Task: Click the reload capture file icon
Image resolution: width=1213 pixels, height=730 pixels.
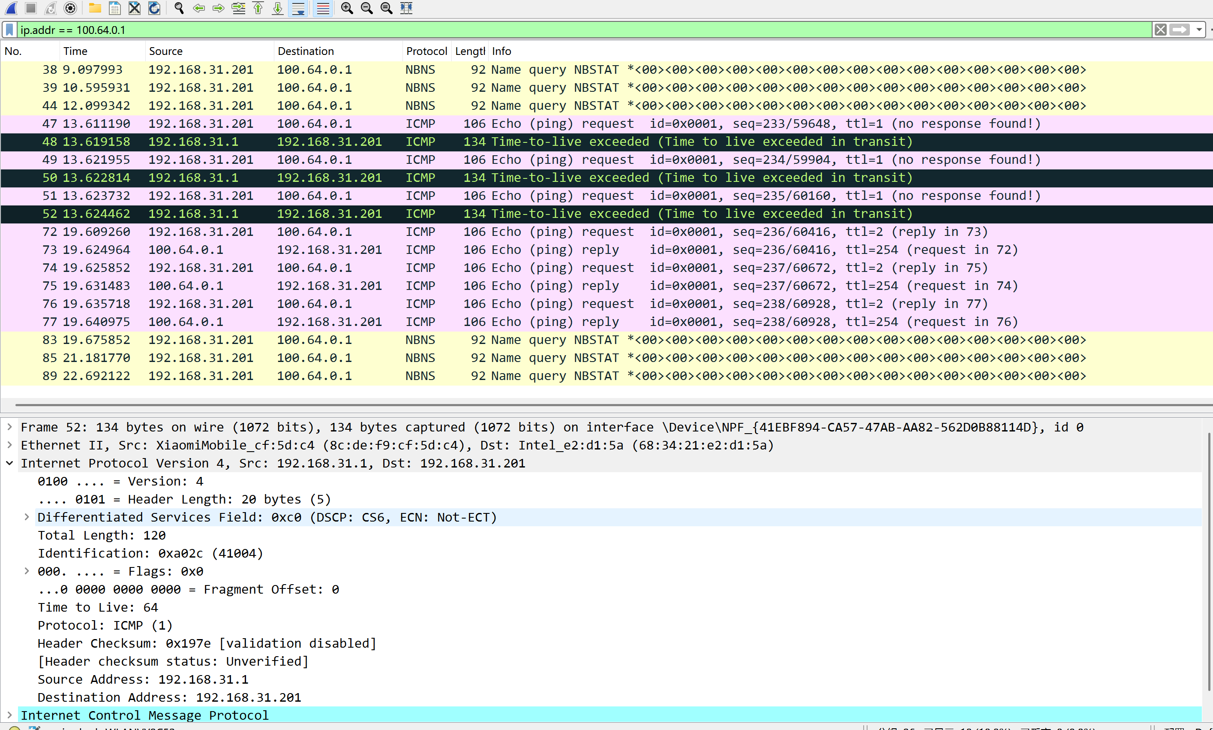Action: (x=154, y=8)
